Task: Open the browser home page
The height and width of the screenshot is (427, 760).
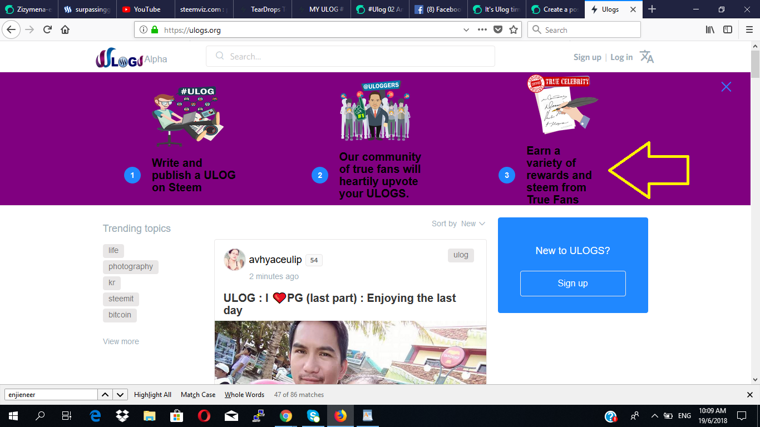Action: pyautogui.click(x=65, y=30)
